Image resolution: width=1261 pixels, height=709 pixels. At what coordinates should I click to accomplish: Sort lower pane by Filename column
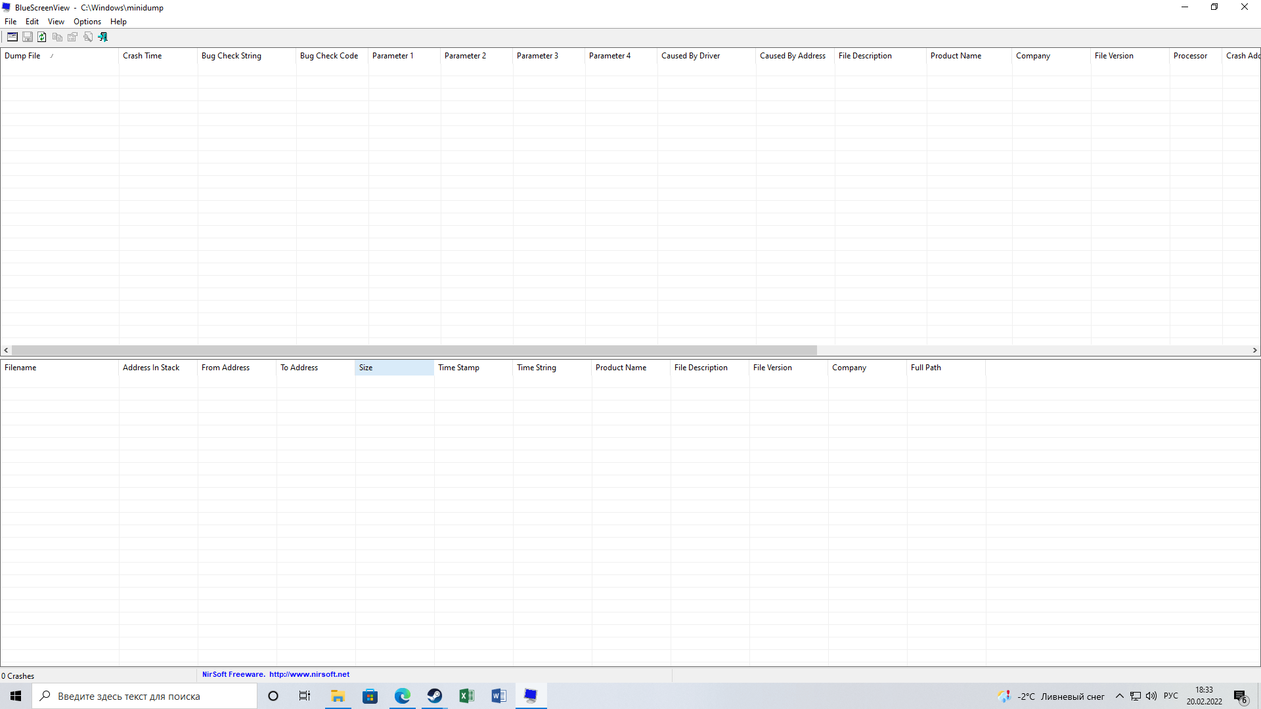(59, 368)
